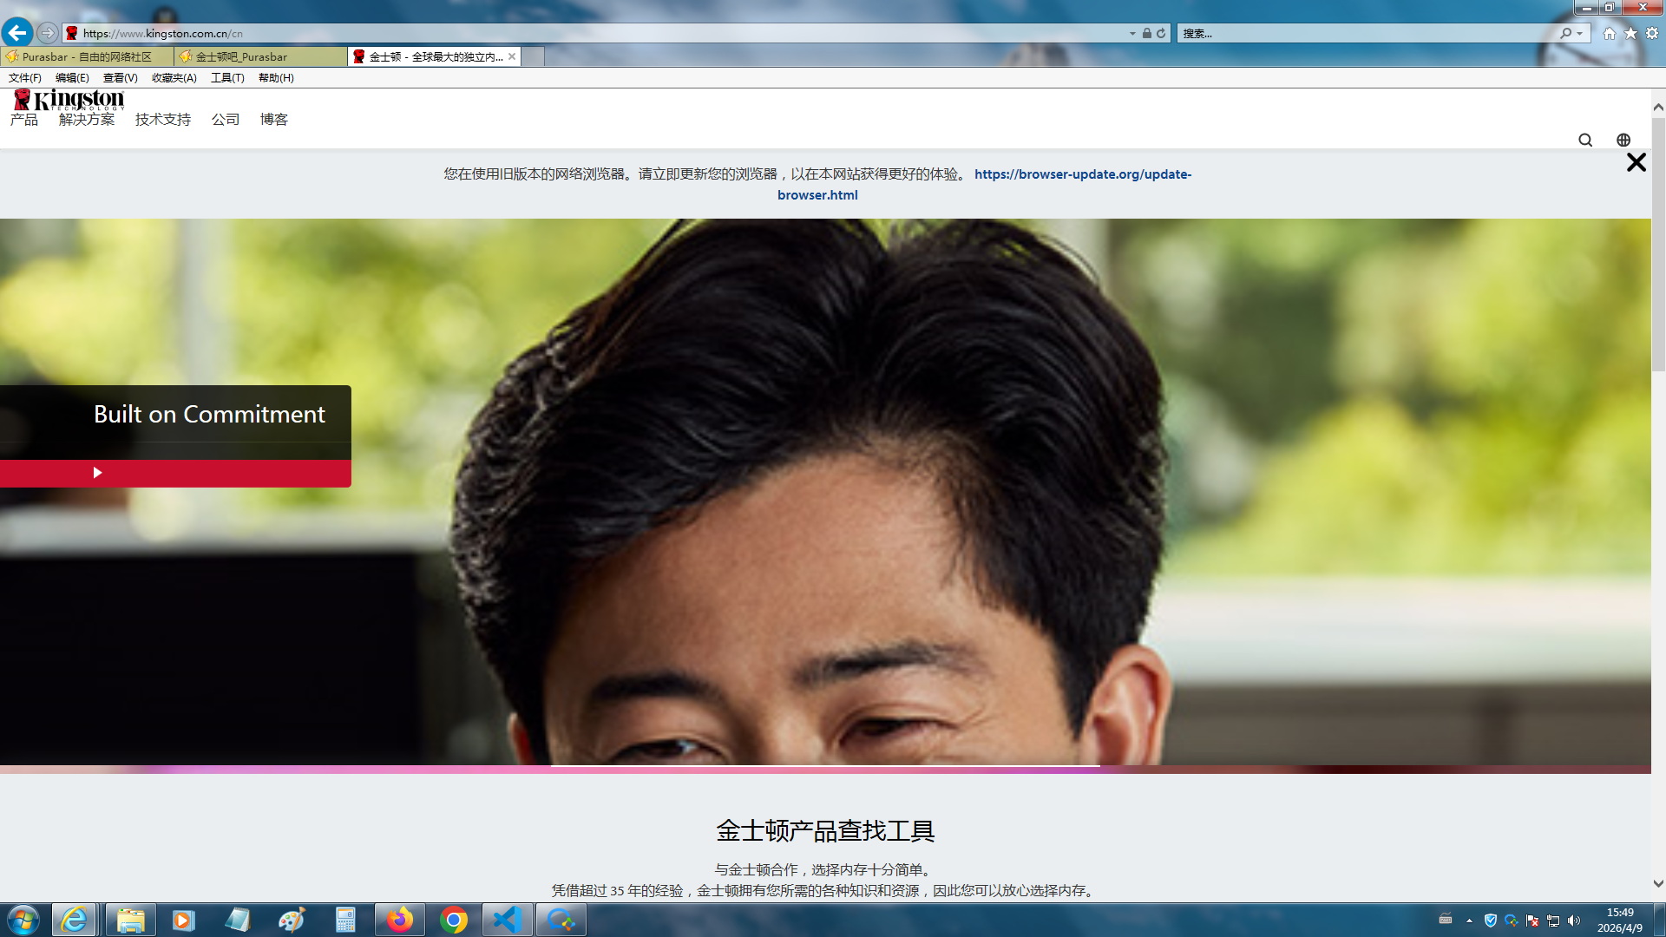This screenshot has height=937, width=1666.
Task: Open the 产品 navigation menu
Action: point(24,120)
